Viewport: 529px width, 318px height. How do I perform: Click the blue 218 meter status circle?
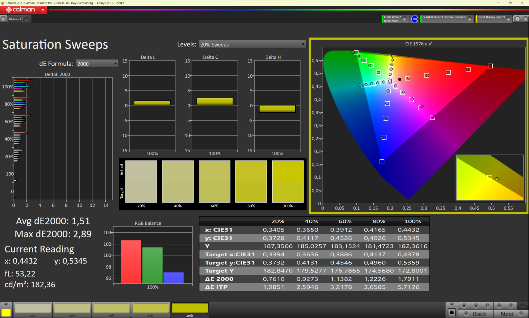(414, 19)
